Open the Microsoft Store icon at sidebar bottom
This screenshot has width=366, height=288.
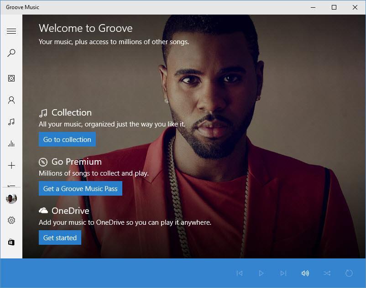[x=11, y=242]
